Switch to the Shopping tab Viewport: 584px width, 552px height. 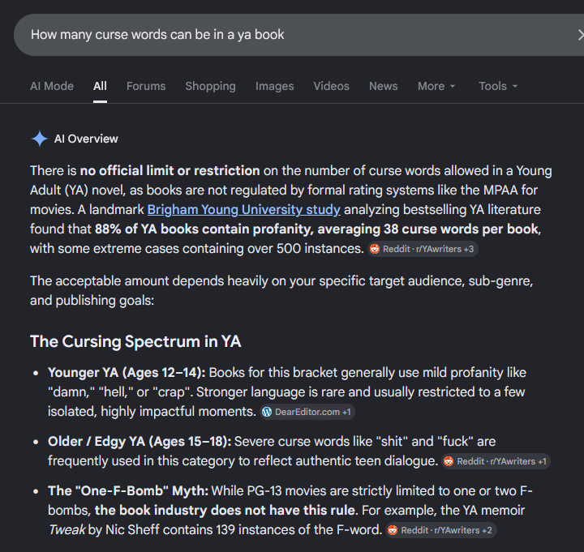[210, 86]
